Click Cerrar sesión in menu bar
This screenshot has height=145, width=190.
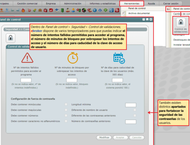point(171,3)
